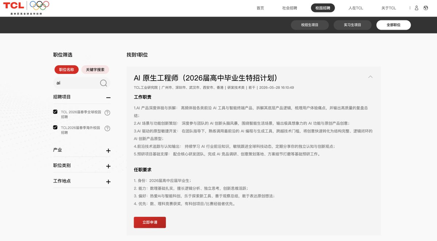The height and width of the screenshot is (241, 437).
Task: Open 关于TCL navigation item
Action: click(x=389, y=8)
